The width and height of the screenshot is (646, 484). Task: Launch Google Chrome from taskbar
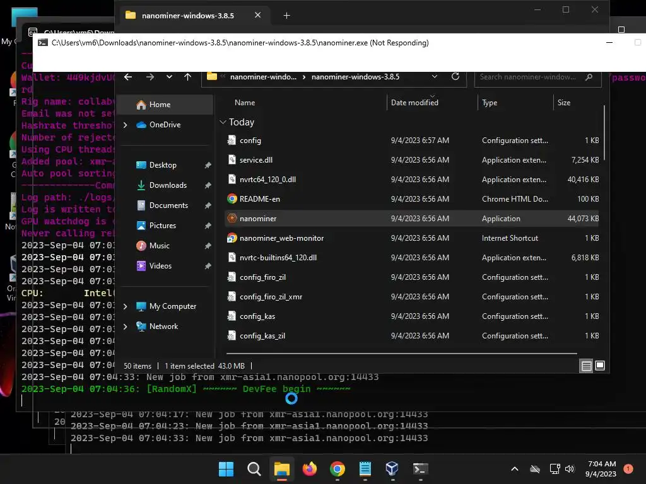[x=338, y=469]
